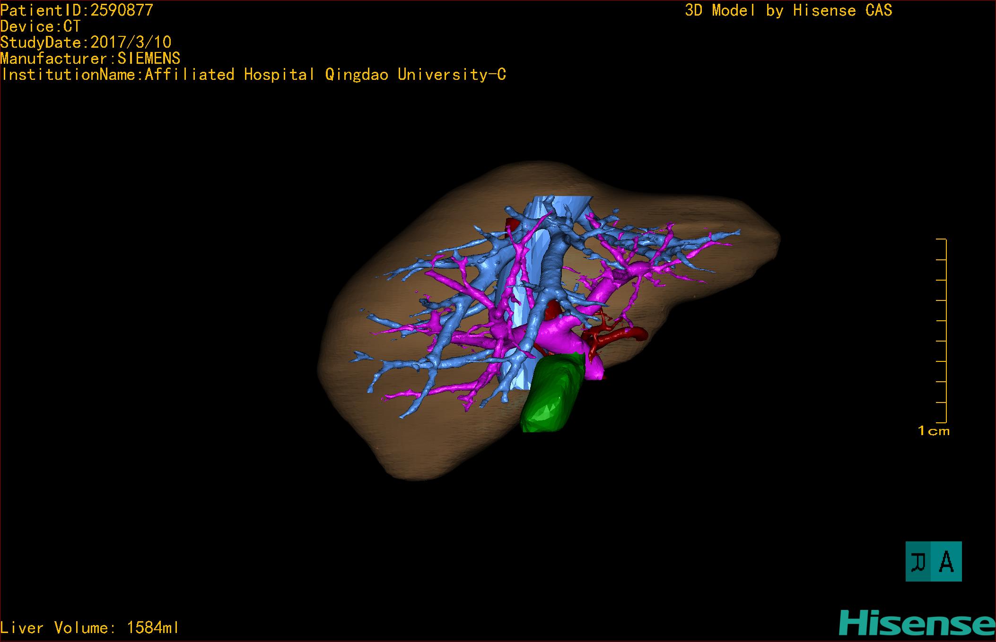Click the Manufacturer:SIEMENS label
The width and height of the screenshot is (996, 642).
point(90,59)
